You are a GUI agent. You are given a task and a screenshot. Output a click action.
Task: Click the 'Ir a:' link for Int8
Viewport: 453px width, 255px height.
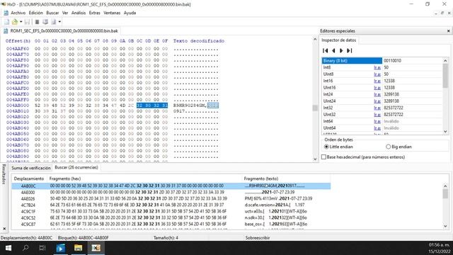pos(377,67)
